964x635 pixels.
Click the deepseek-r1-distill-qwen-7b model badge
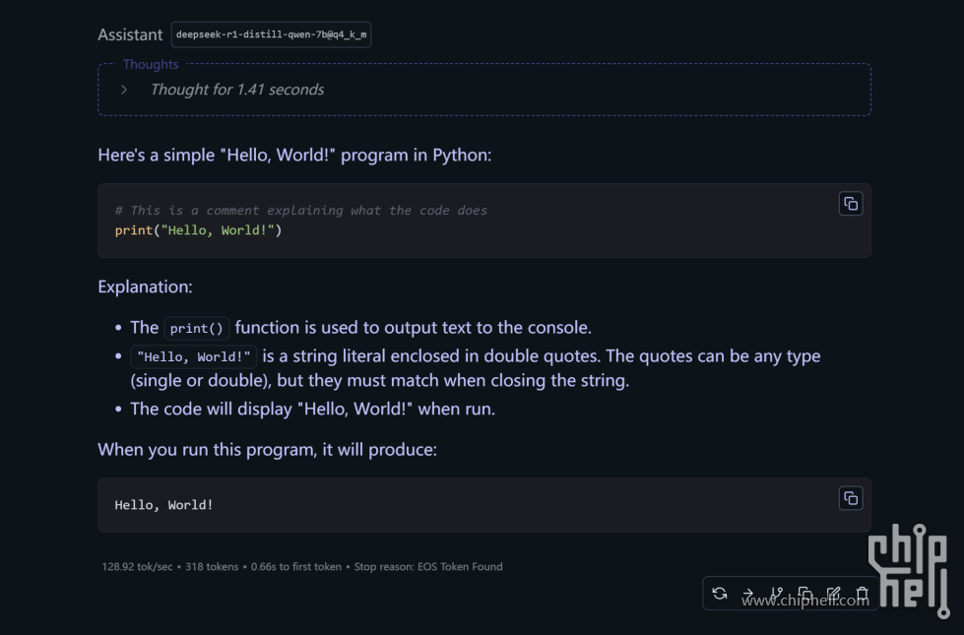click(271, 34)
